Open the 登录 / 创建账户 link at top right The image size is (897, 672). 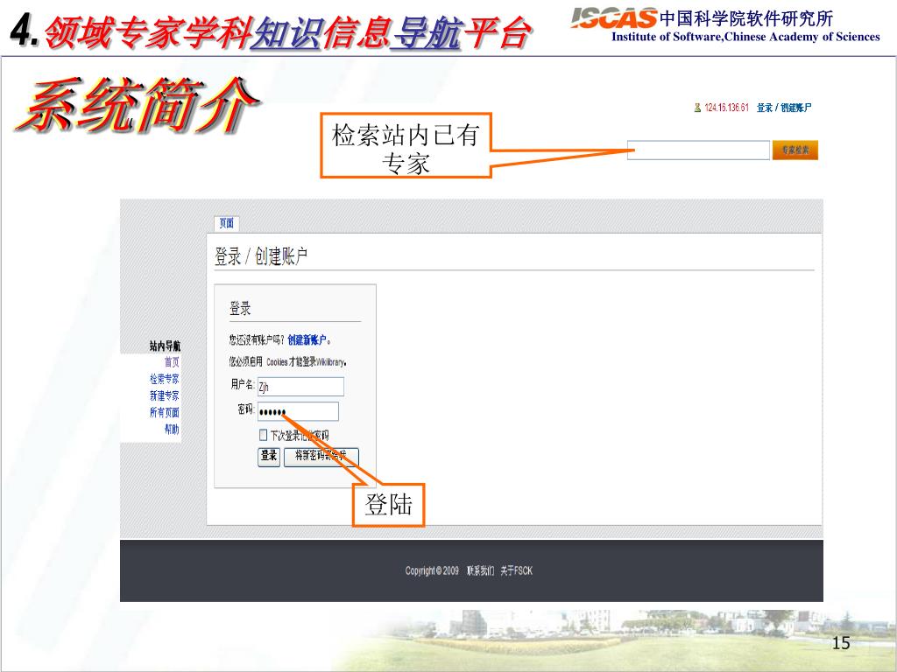(x=784, y=108)
